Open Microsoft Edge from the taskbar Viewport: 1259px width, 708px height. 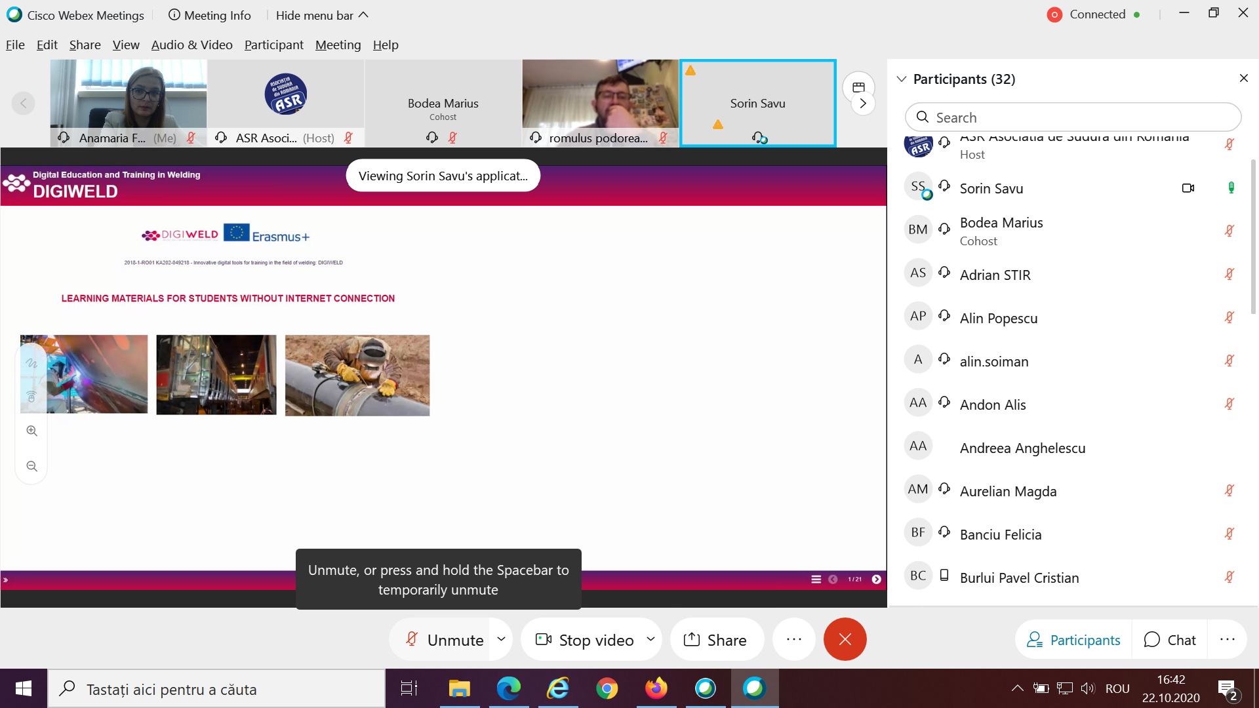click(x=508, y=688)
